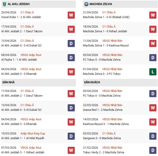Screen dimensions: 158x156
Task: Click the D badge on Al Fayha match row
Action: tap(71, 58)
